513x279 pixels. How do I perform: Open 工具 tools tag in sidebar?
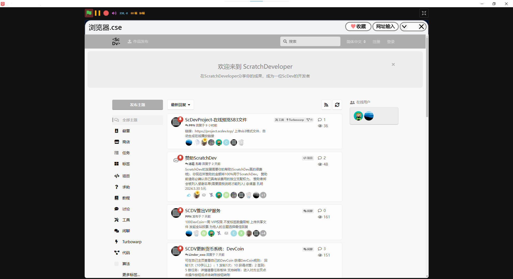(x=126, y=220)
